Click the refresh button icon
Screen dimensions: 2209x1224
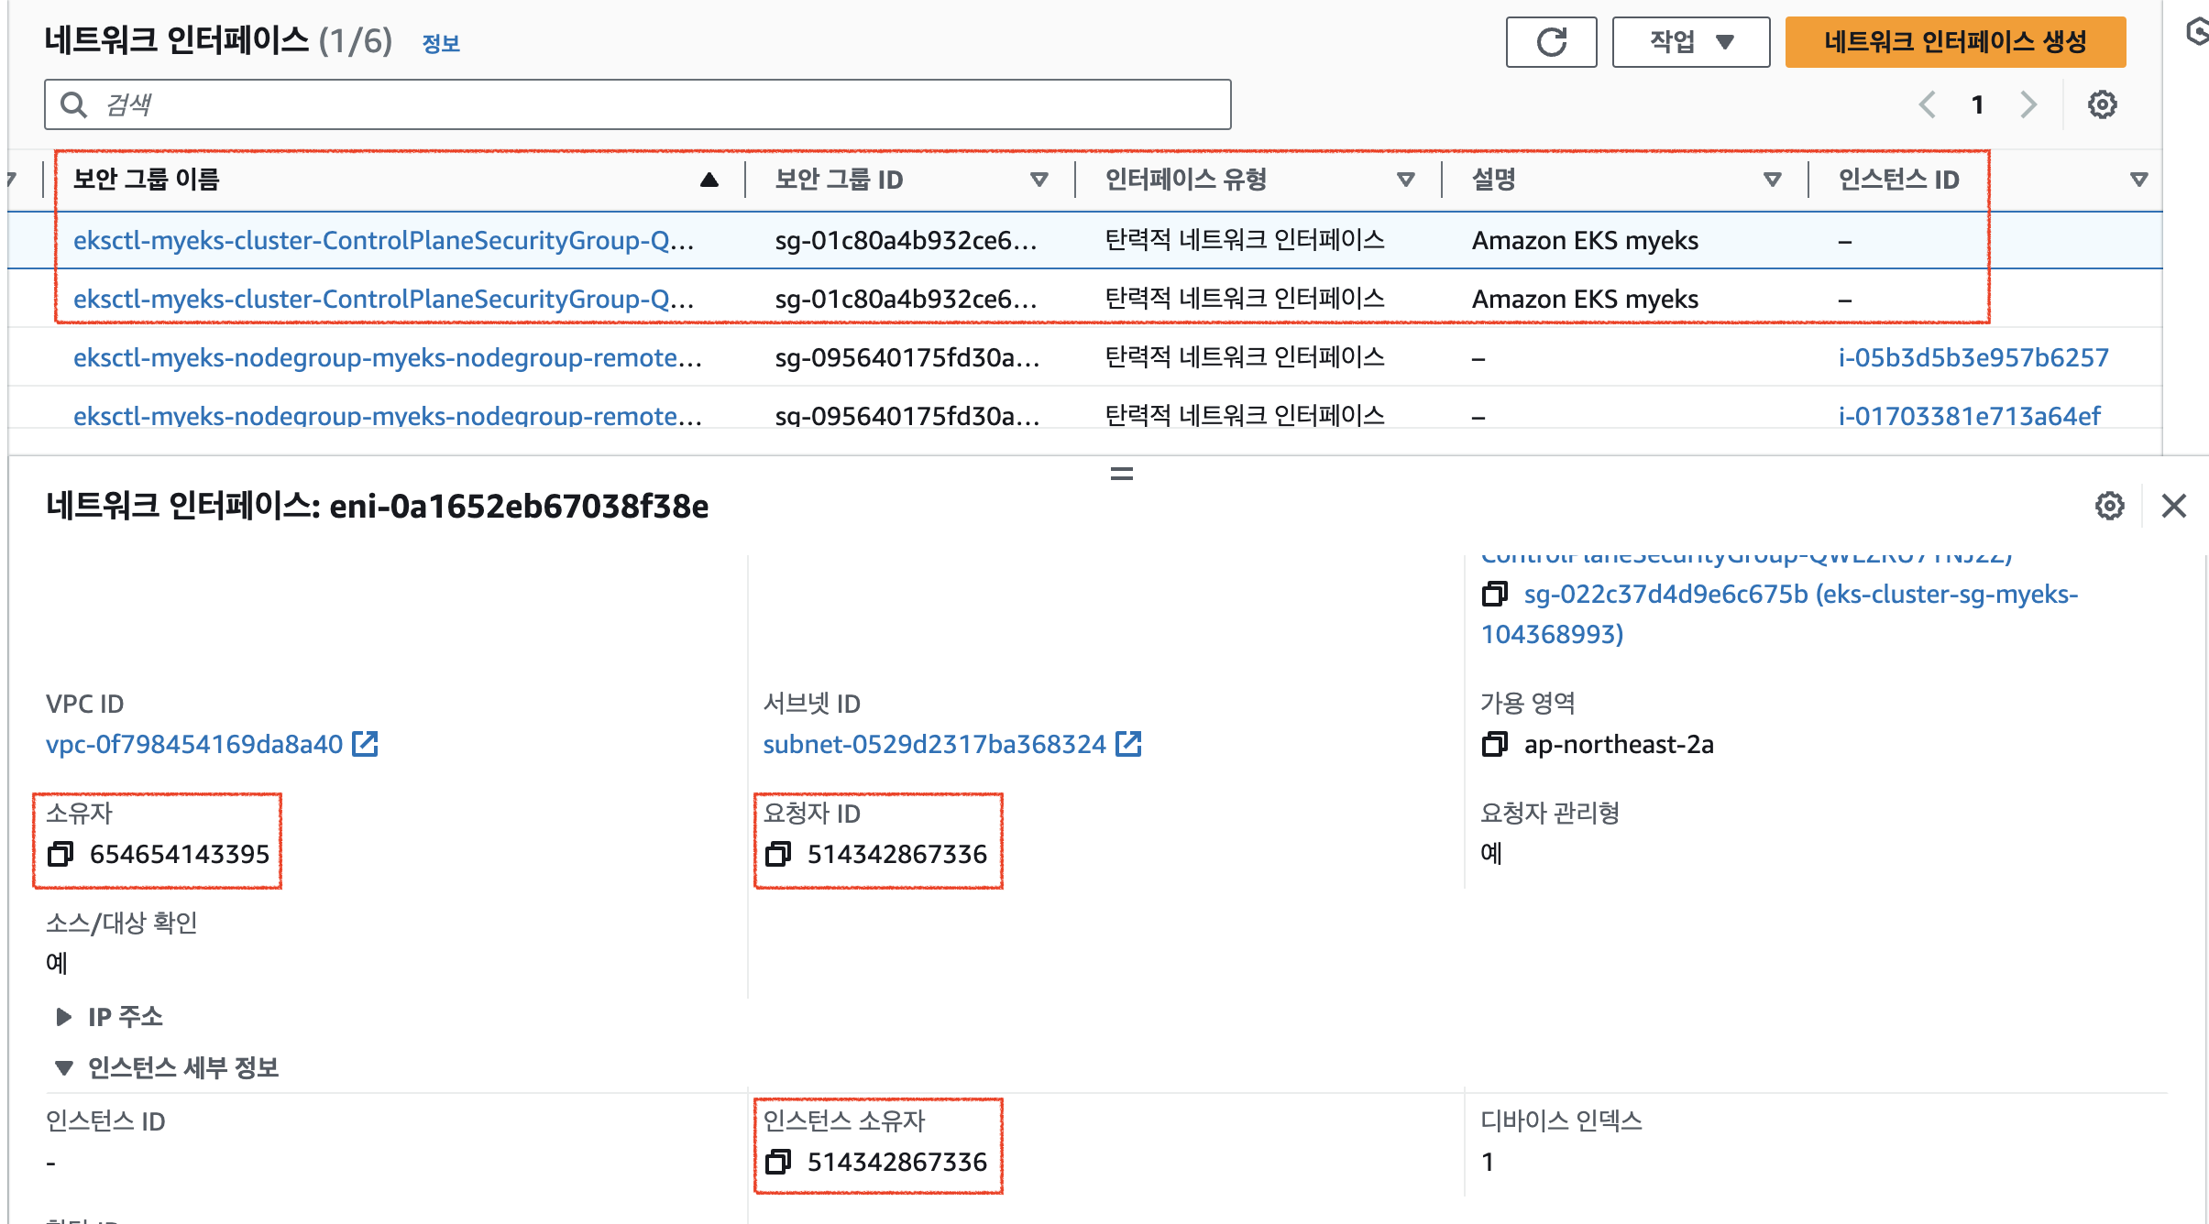[1551, 42]
